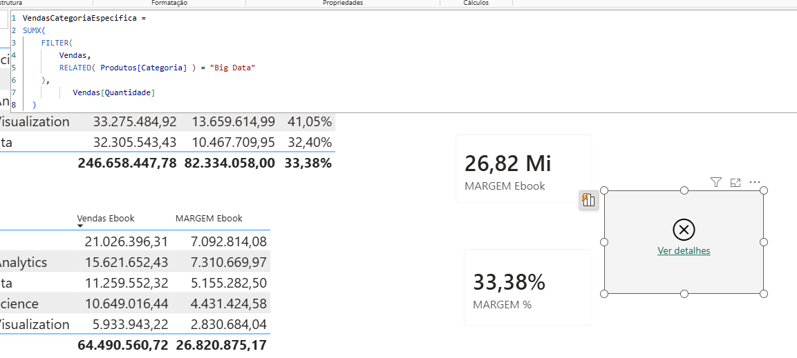Click the bottom-middle handle of the selected visual
The height and width of the screenshot is (358, 797).
(684, 294)
